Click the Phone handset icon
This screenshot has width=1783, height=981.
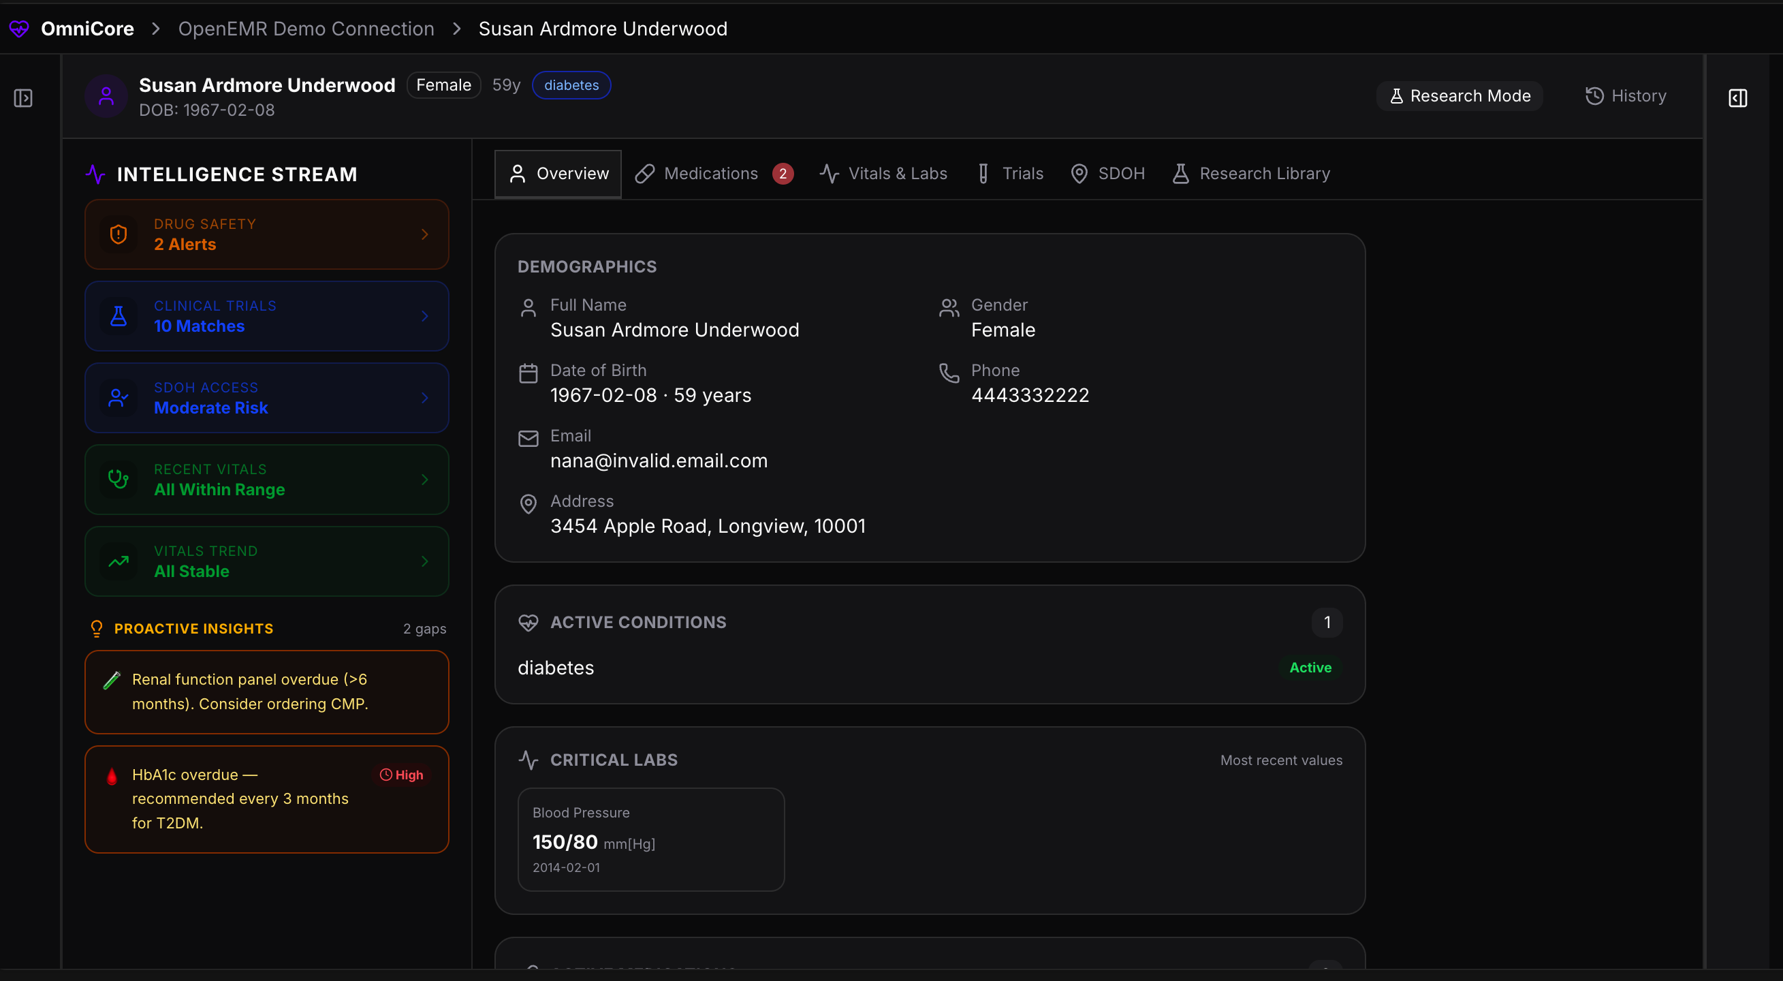[x=949, y=373]
